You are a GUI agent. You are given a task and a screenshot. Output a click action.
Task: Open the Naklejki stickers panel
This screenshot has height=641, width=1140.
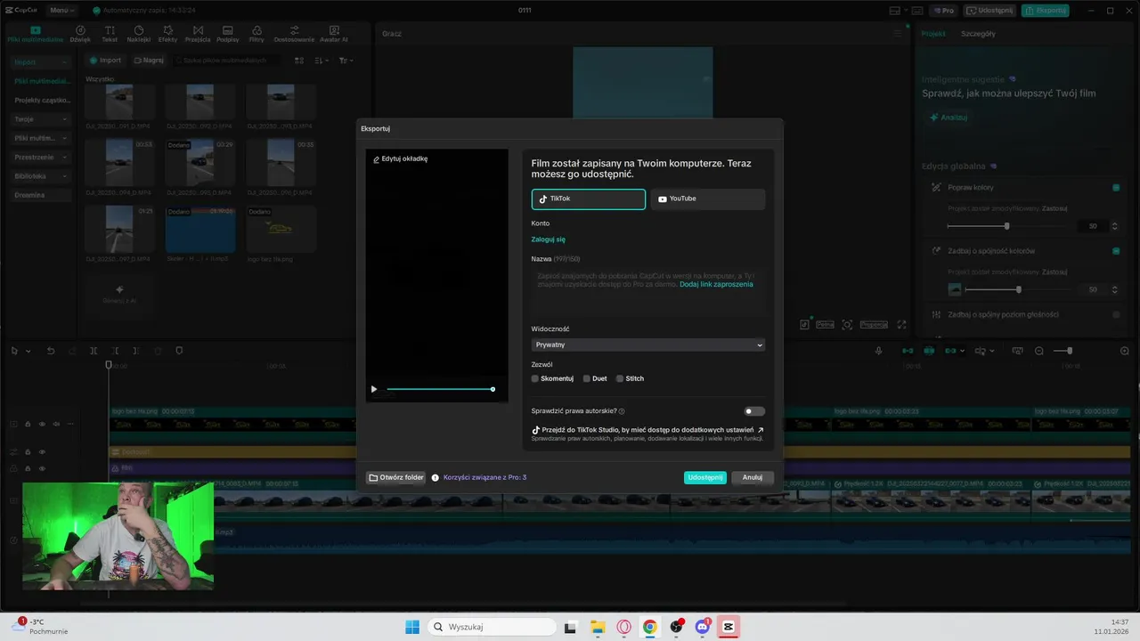(x=138, y=34)
